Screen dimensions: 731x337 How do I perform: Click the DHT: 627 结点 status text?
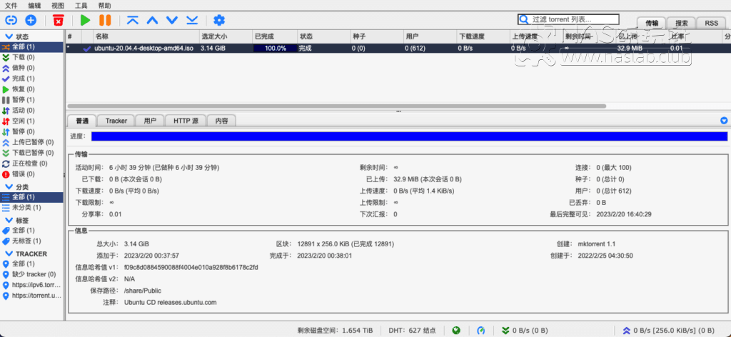point(412,331)
